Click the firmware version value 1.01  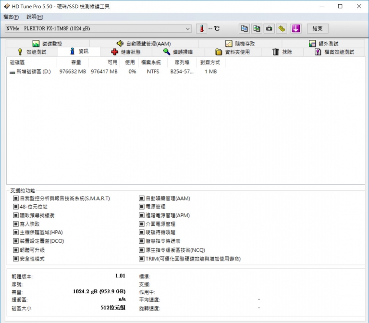click(x=120, y=276)
